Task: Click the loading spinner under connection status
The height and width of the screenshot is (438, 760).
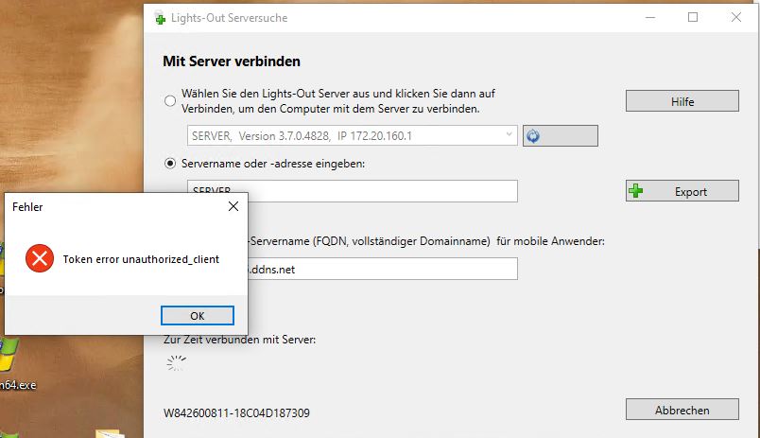Action: point(176,361)
